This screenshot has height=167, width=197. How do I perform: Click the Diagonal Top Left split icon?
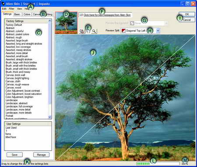(x=123, y=31)
